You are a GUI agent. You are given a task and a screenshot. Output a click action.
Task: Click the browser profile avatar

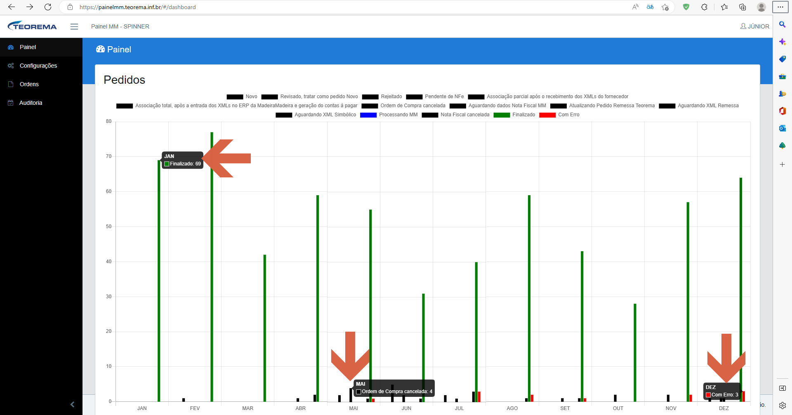coord(761,7)
